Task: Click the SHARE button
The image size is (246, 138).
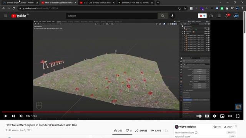Action: [x=141, y=130]
